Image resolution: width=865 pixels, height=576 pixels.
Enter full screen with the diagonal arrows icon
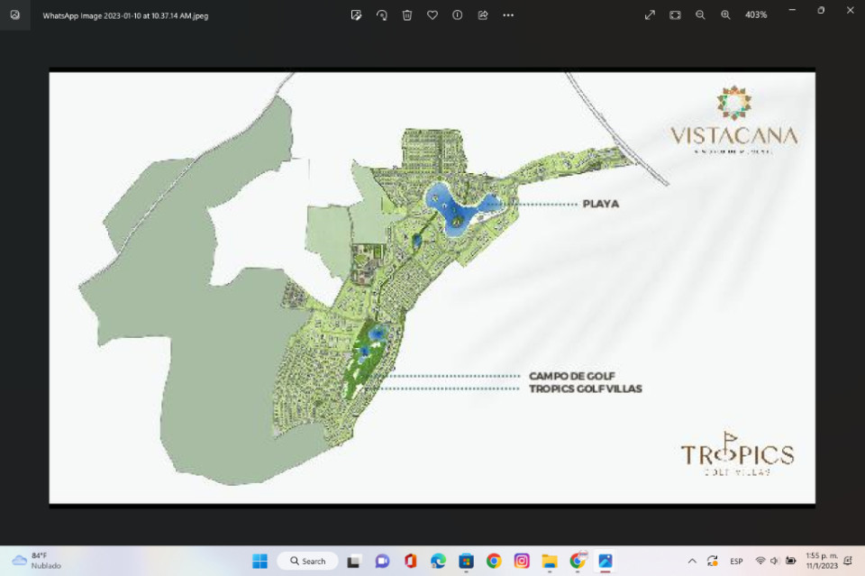[650, 15]
